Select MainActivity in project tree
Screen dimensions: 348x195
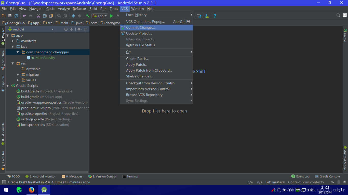[45, 58]
